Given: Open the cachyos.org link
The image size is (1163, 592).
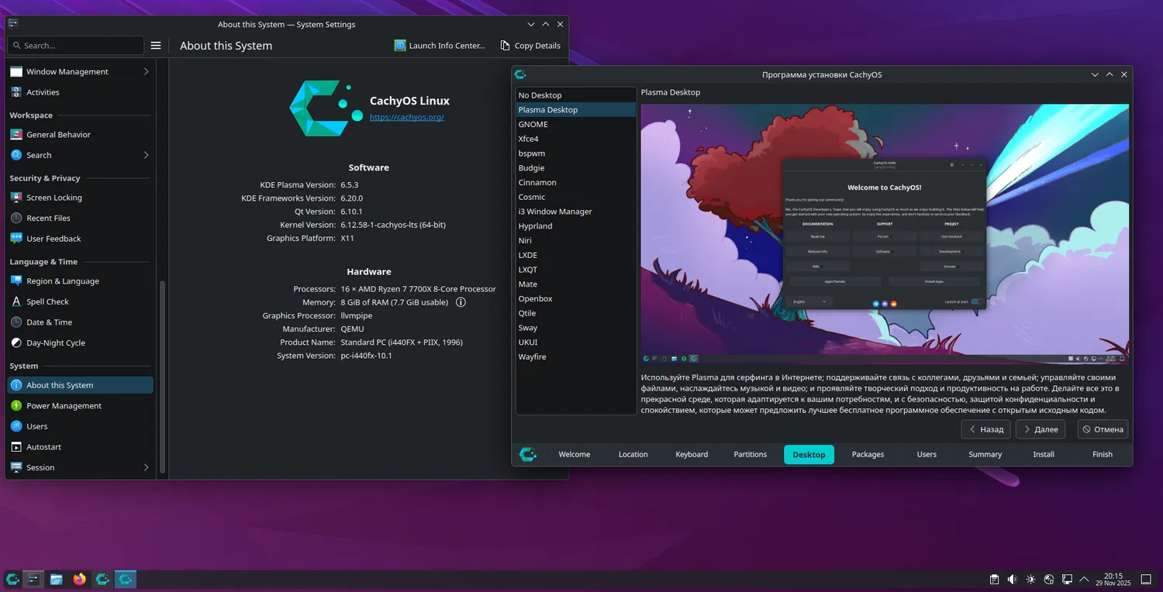Looking at the screenshot, I should click(407, 117).
